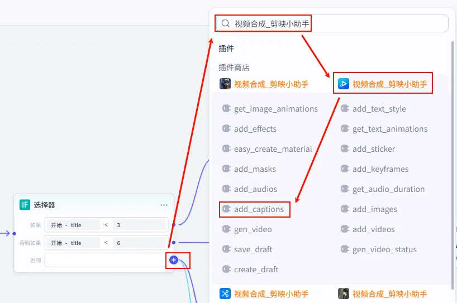
Task: Select the add_images tool
Action: point(369,209)
